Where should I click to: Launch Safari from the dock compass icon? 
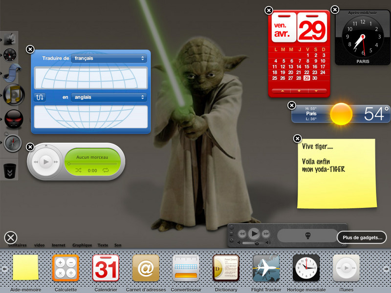pos(13,143)
